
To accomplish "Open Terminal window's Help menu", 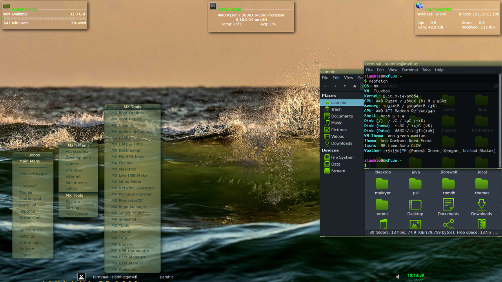I will pyautogui.click(x=439, y=70).
